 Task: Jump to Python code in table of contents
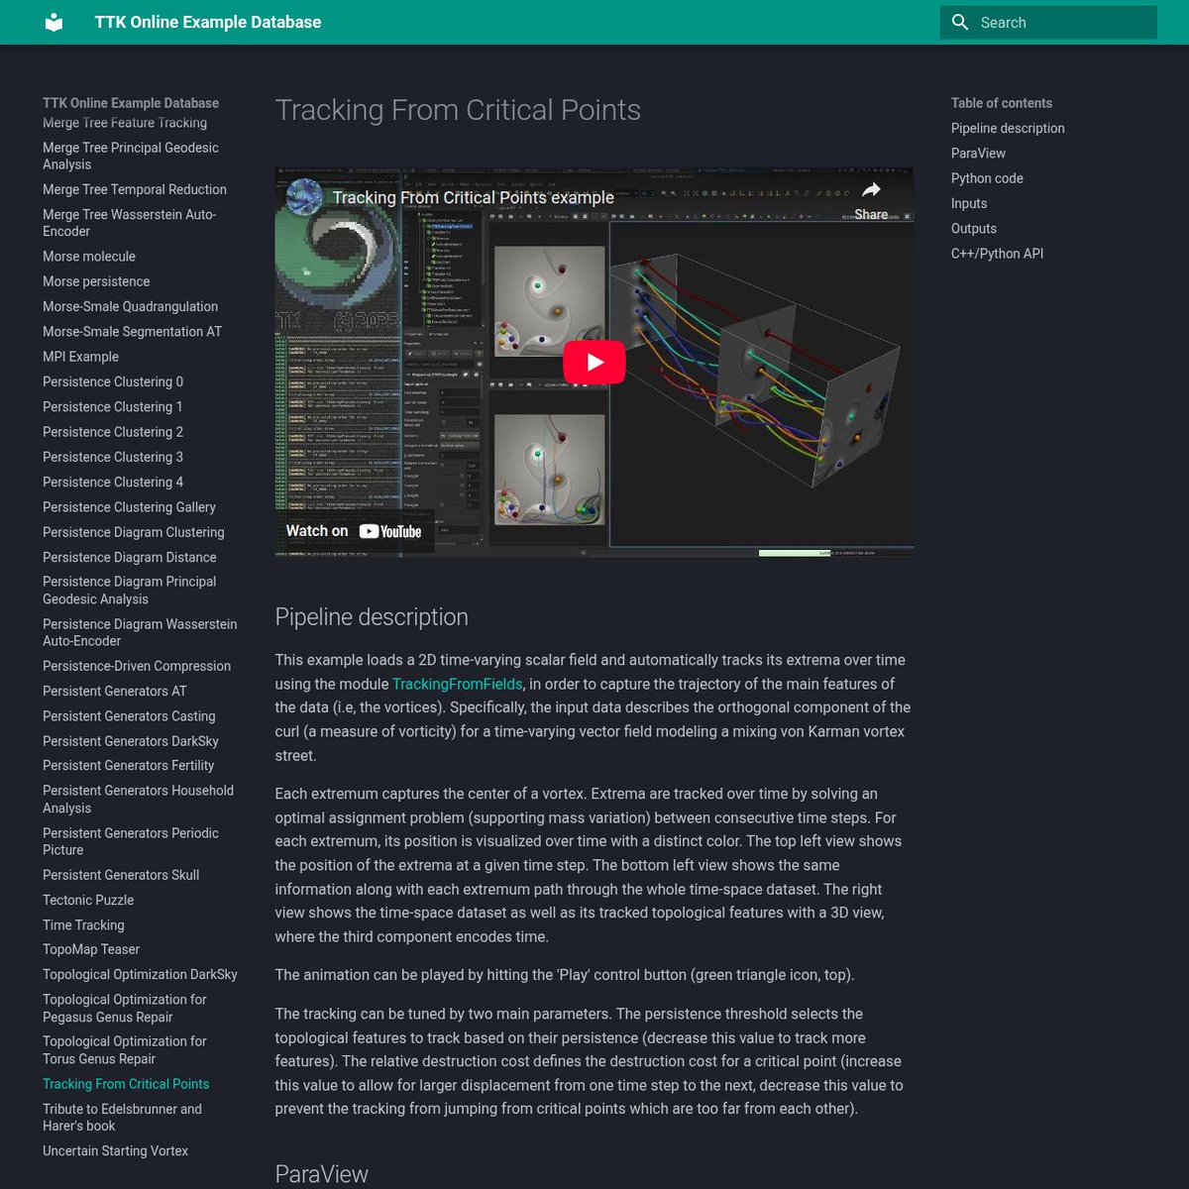click(x=987, y=178)
